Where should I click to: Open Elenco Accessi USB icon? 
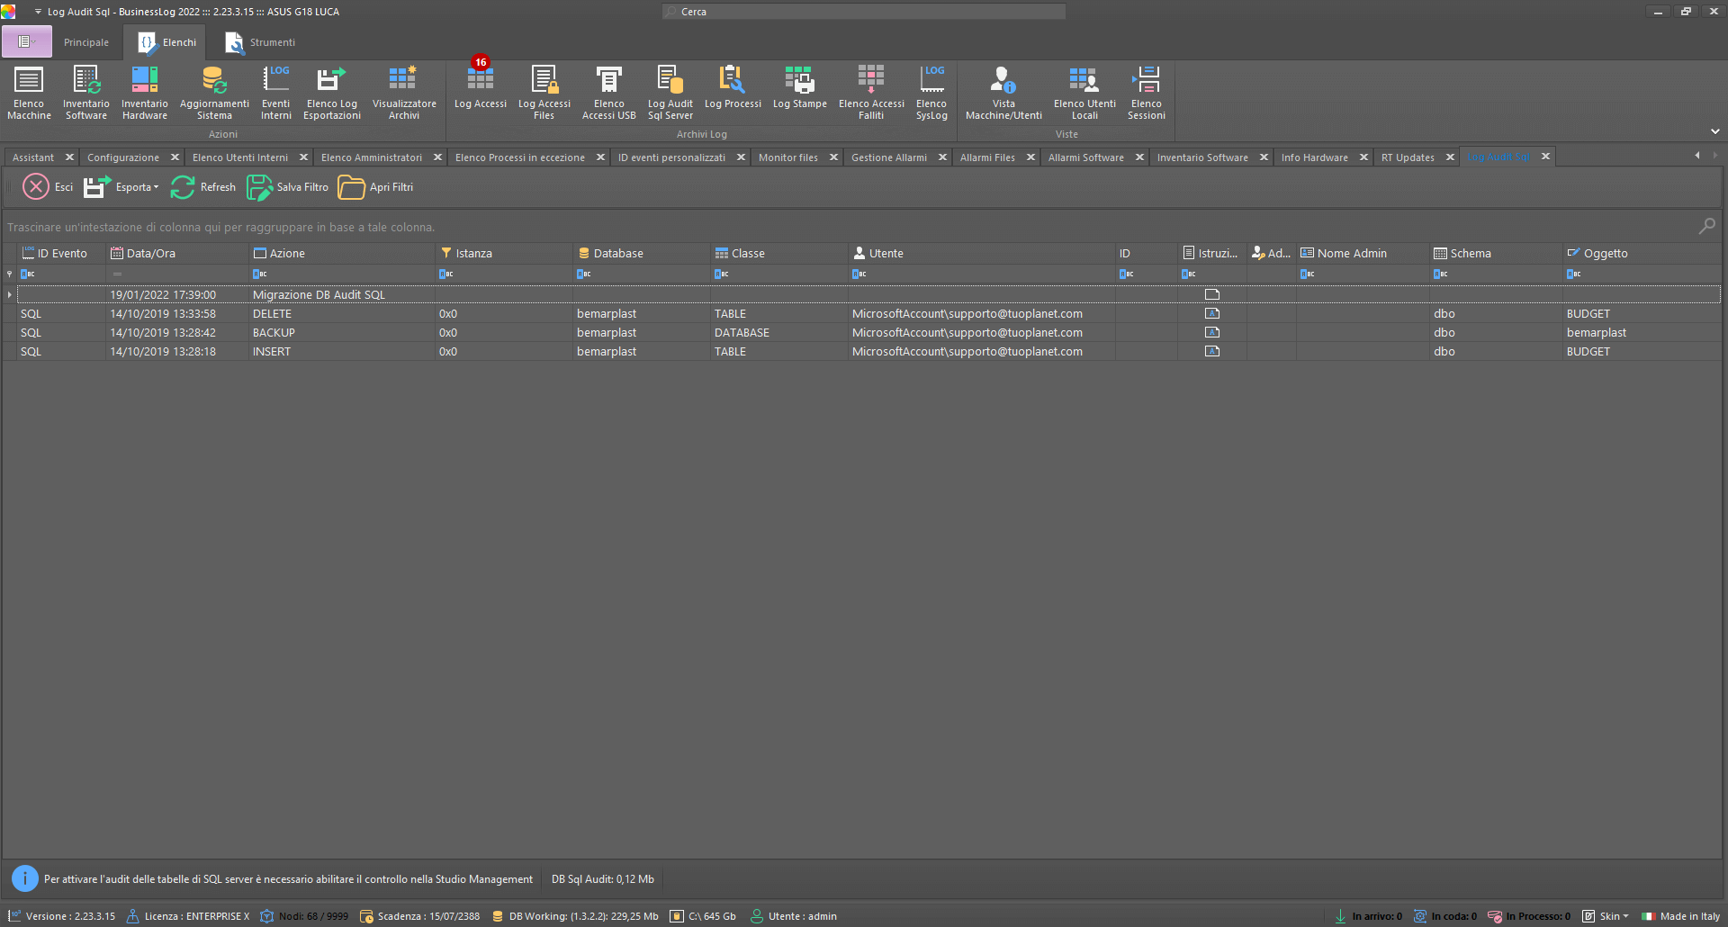point(609,93)
